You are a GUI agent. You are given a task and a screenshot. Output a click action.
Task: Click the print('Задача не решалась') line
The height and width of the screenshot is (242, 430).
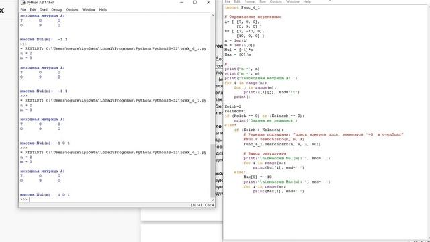[x=265, y=120]
